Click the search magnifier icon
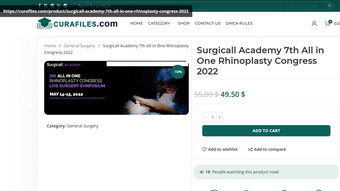This screenshot has height=191, width=340. [x=330, y=6]
